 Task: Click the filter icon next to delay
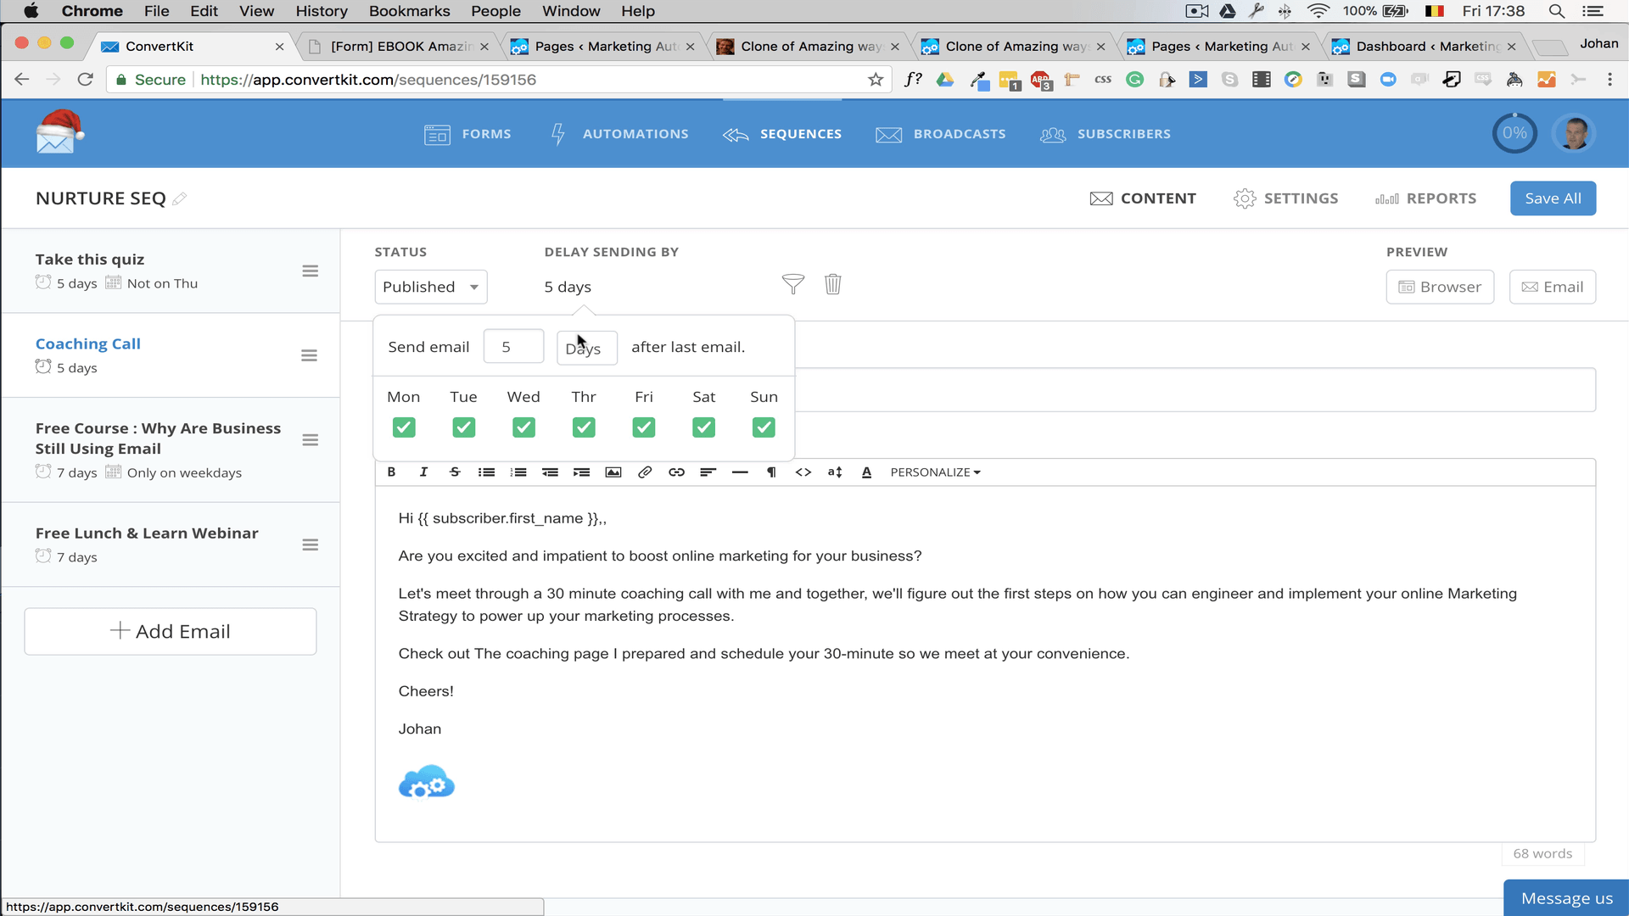(x=793, y=284)
